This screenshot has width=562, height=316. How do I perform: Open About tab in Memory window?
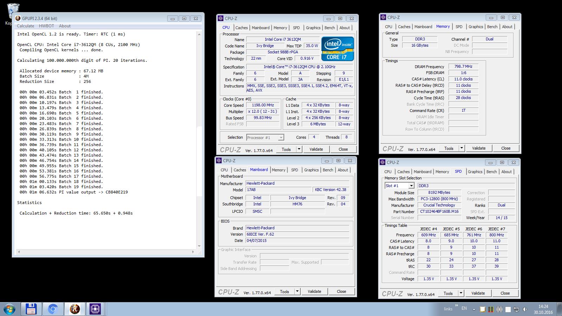[507, 27]
